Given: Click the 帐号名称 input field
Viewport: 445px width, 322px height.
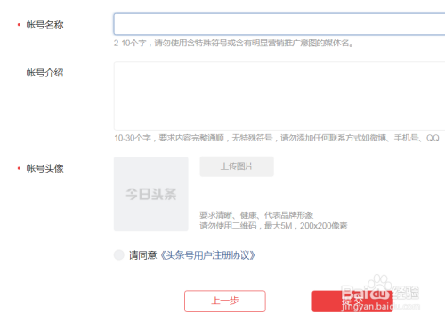Looking at the screenshot, I should pyautogui.click(x=279, y=24).
